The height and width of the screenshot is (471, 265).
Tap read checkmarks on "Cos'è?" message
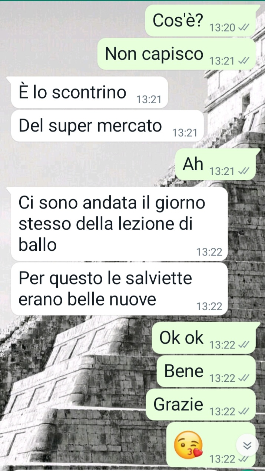tap(243, 28)
